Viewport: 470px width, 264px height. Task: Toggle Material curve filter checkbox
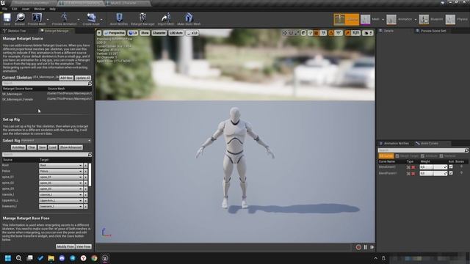[x=441, y=156]
